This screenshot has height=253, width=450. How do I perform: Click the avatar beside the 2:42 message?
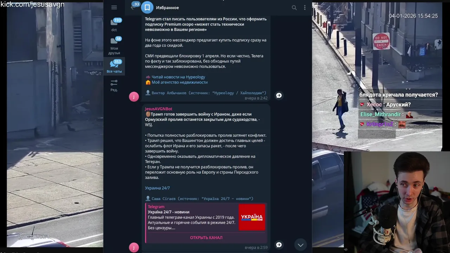click(134, 97)
